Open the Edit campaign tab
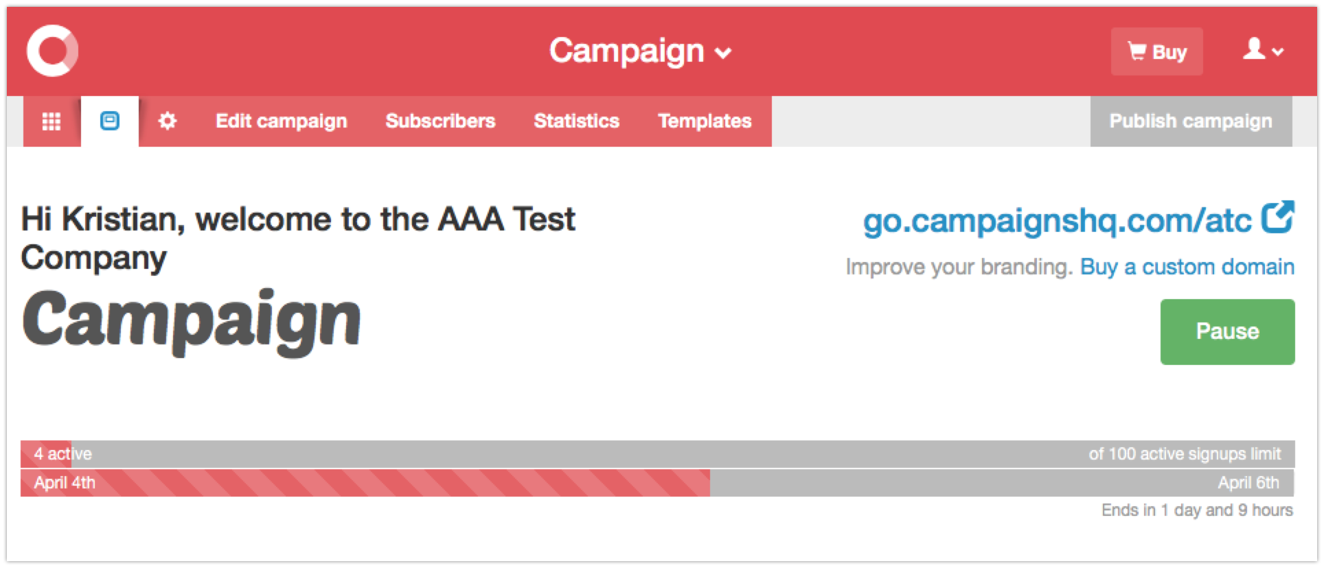The image size is (1324, 568). point(282,121)
